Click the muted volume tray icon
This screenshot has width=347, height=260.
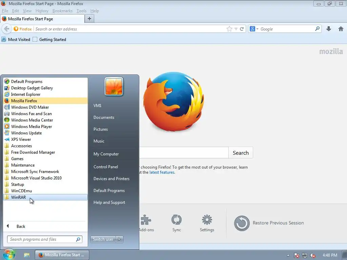click(312, 255)
